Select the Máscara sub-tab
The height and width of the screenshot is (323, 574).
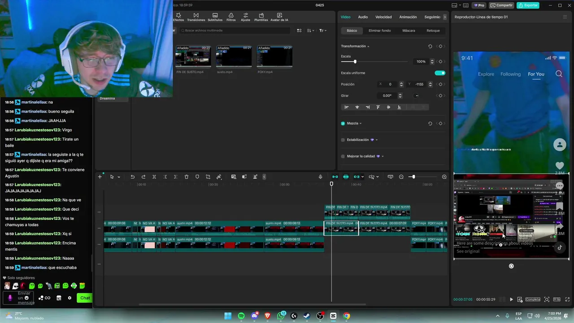point(409,31)
